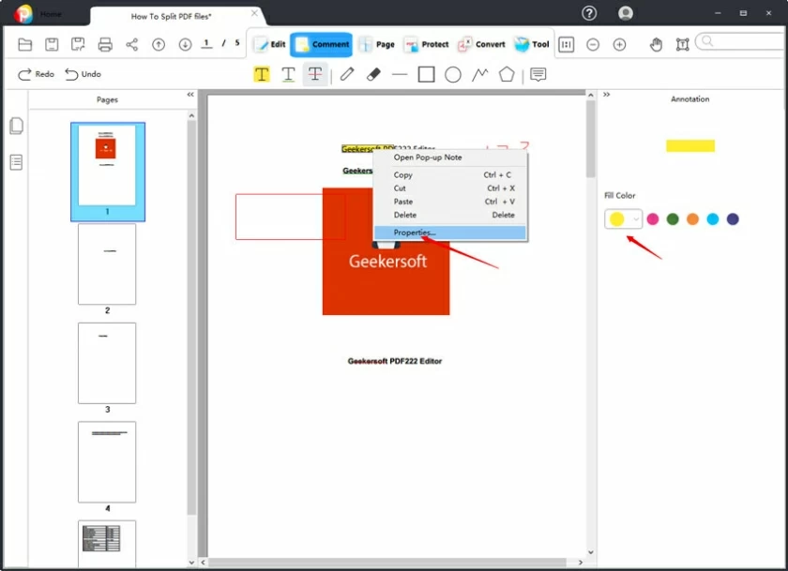Select the underline annotation tool
This screenshot has width=788, height=571.
click(288, 74)
